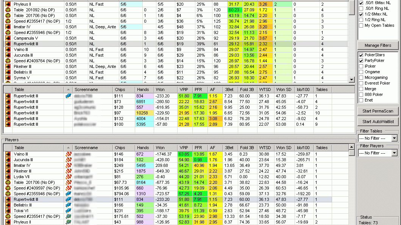Image resolution: width=401 pixels, height=225 pixels.
Task: Sort the Players list by Tables column
Action: click(323, 148)
